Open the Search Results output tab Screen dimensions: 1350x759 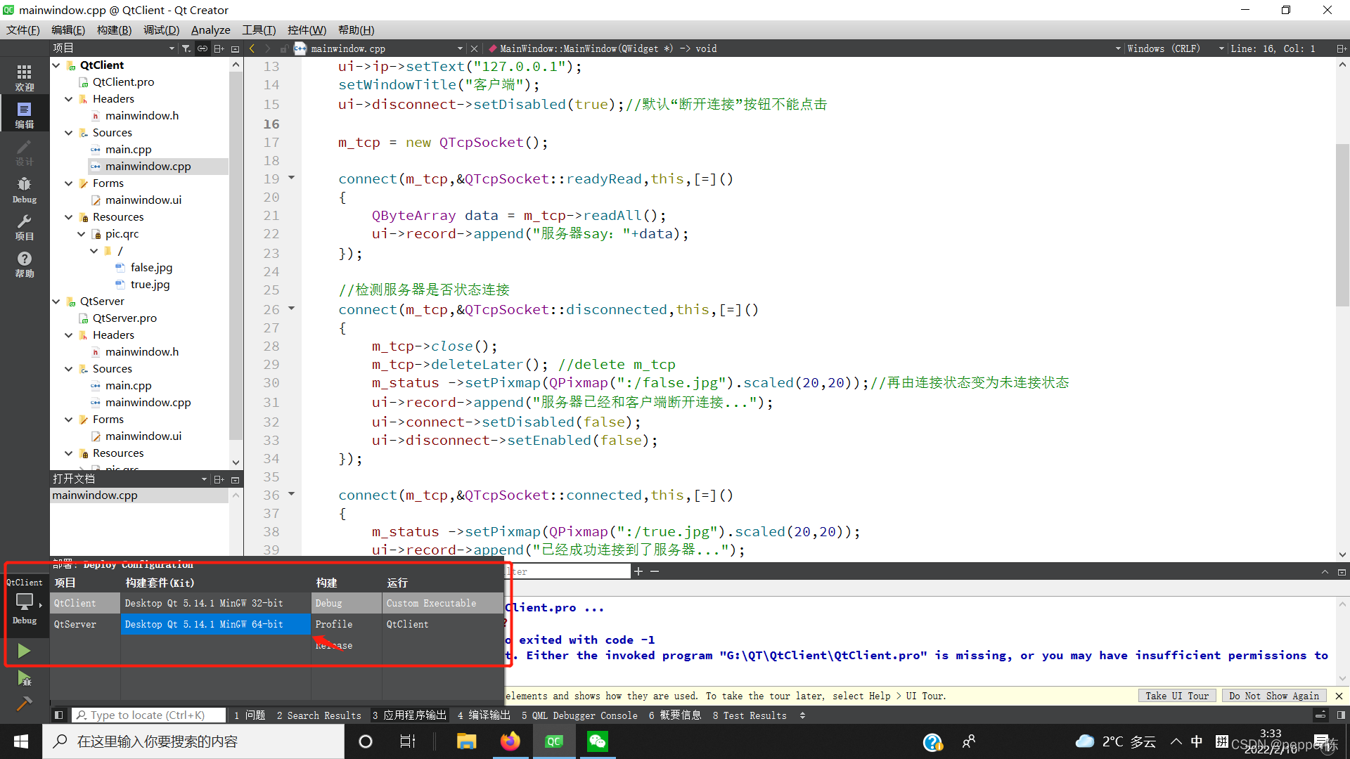click(x=319, y=715)
